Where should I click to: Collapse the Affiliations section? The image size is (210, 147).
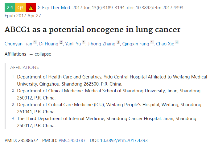tap(41, 54)
